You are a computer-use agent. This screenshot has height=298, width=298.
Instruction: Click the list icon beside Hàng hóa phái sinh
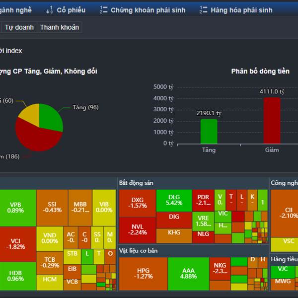click(x=203, y=10)
